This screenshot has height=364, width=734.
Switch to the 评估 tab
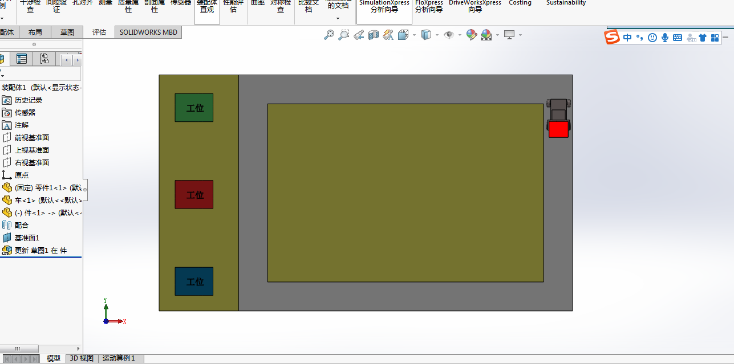99,32
